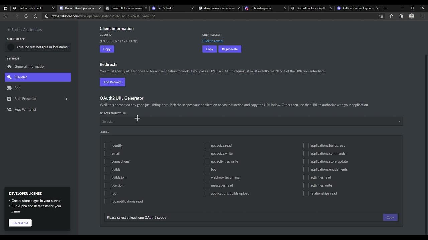
Task: Open the browser favorites star icon
Action: 392,16
